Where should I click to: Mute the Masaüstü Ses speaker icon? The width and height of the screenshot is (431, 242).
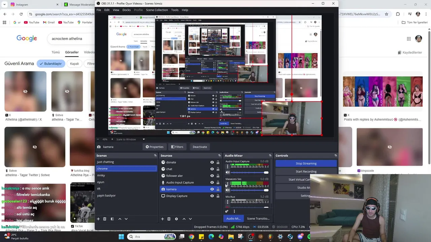[x=227, y=190]
